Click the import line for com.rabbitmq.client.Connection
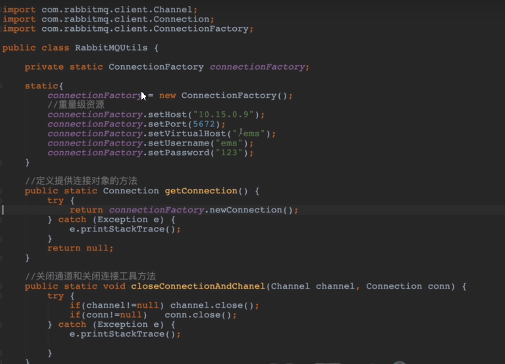Screen dimensions: 505x364 [x=108, y=19]
